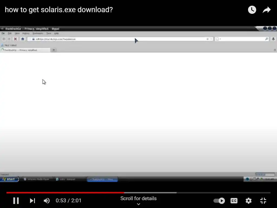Open the Most Visited bookmarks folder
Screen dimensions: 277x208
click(9, 45)
